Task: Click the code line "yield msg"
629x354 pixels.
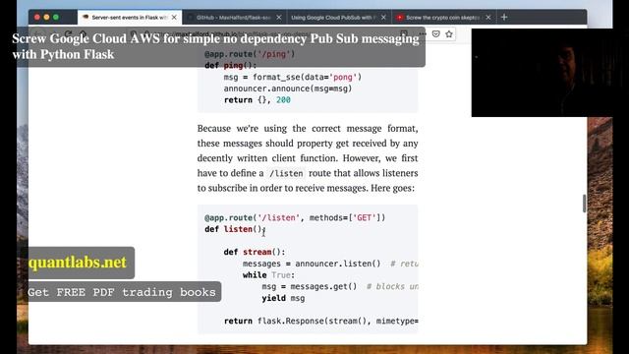Action: coord(283,298)
